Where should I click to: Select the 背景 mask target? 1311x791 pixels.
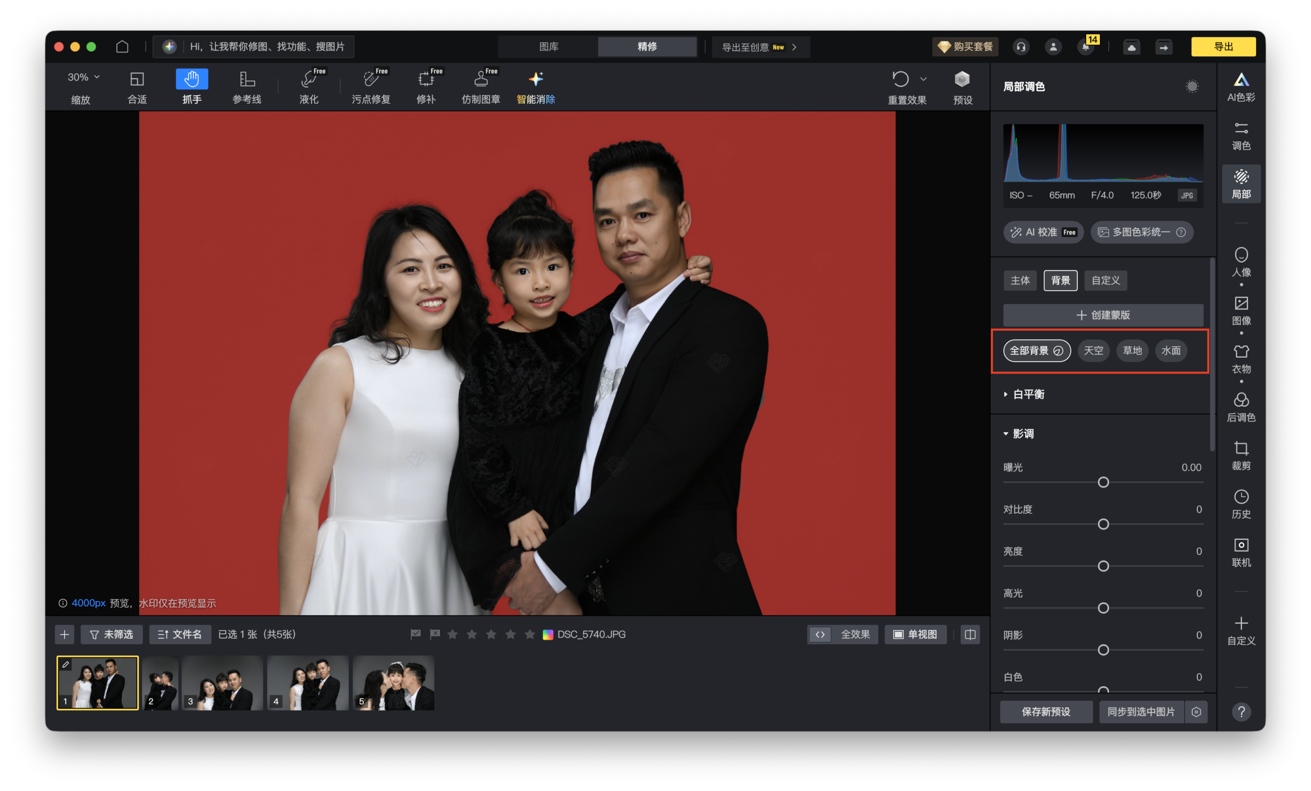pos(1060,281)
